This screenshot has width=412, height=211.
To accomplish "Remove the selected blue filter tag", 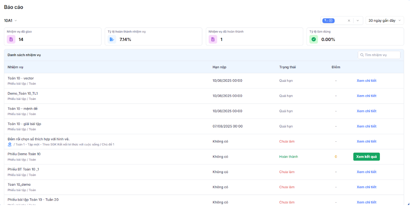I will coord(331,21).
